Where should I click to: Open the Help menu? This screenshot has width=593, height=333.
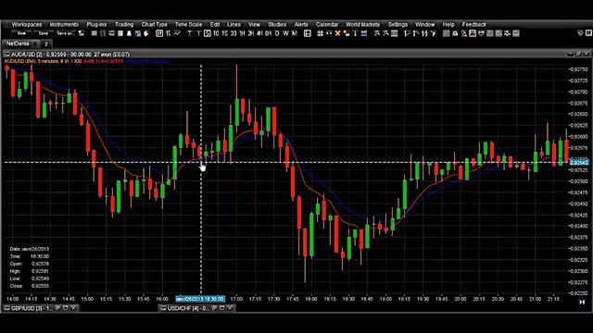tap(448, 25)
